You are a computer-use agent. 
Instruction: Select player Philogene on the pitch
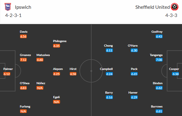[x=60, y=41]
